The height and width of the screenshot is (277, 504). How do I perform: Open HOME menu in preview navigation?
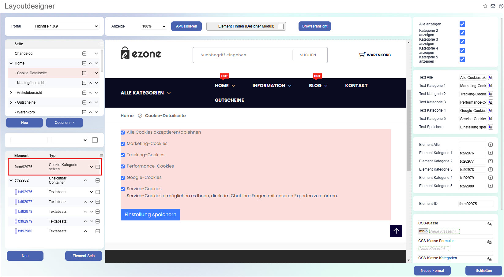click(225, 86)
